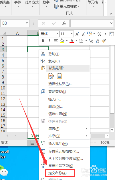Viewport: 115px width, 180px height.
Task: Apply red font color A
Action: (x=72, y=41)
